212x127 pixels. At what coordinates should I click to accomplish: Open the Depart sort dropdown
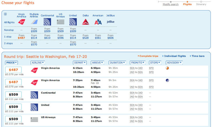click(80, 63)
